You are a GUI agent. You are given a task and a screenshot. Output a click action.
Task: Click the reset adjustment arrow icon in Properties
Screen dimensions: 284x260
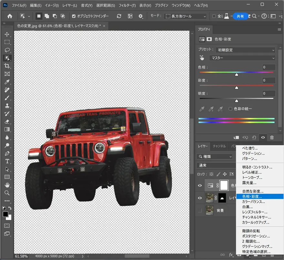point(254,138)
